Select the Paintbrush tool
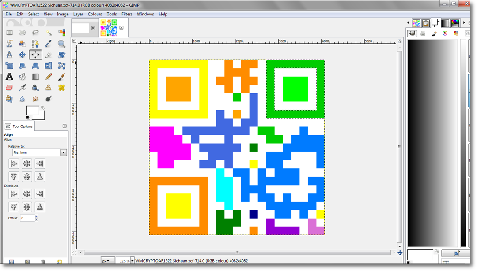Image resolution: width=477 pixels, height=271 pixels. 61,77
